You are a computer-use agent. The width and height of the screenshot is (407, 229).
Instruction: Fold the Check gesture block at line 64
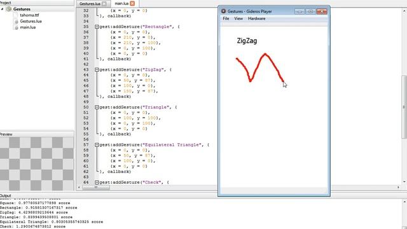pyautogui.click(x=97, y=183)
